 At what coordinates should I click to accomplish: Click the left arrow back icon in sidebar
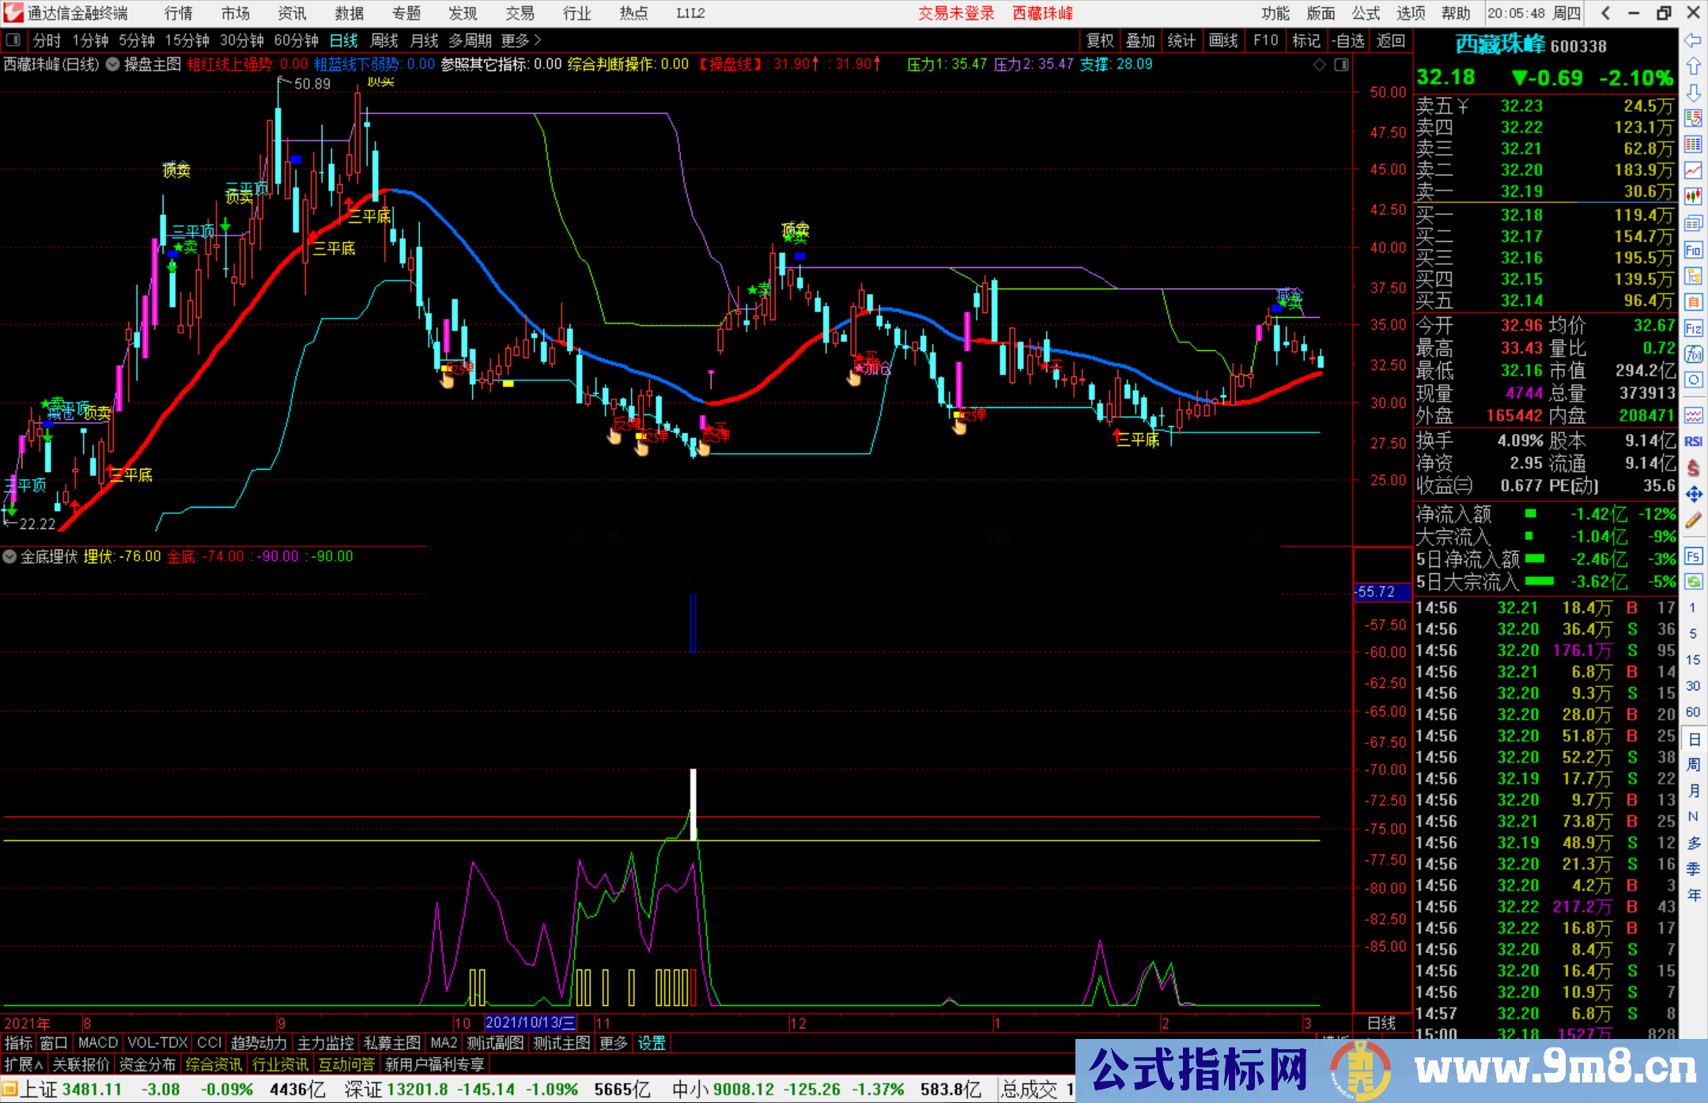[x=1693, y=40]
